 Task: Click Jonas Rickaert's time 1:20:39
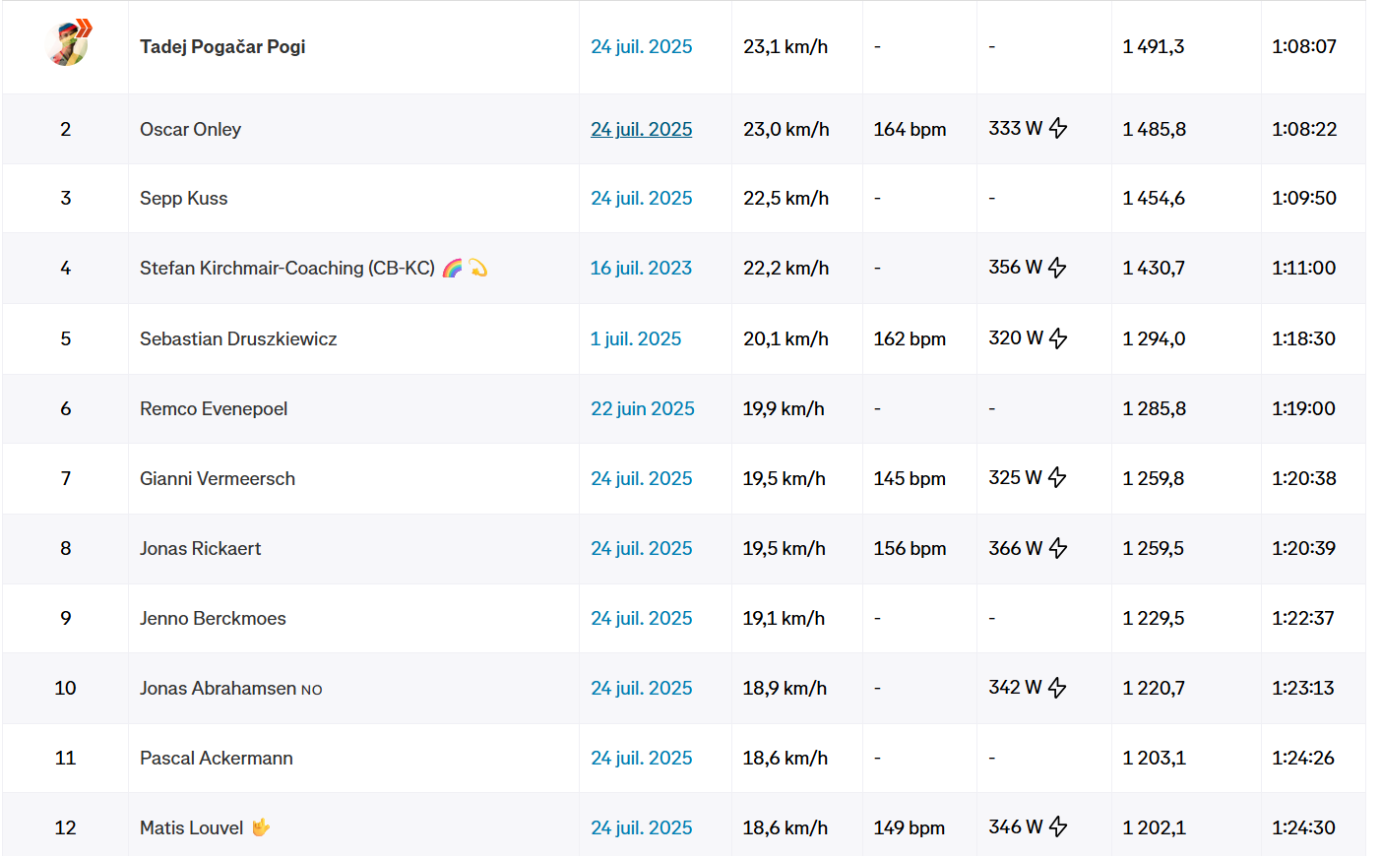click(x=1303, y=548)
